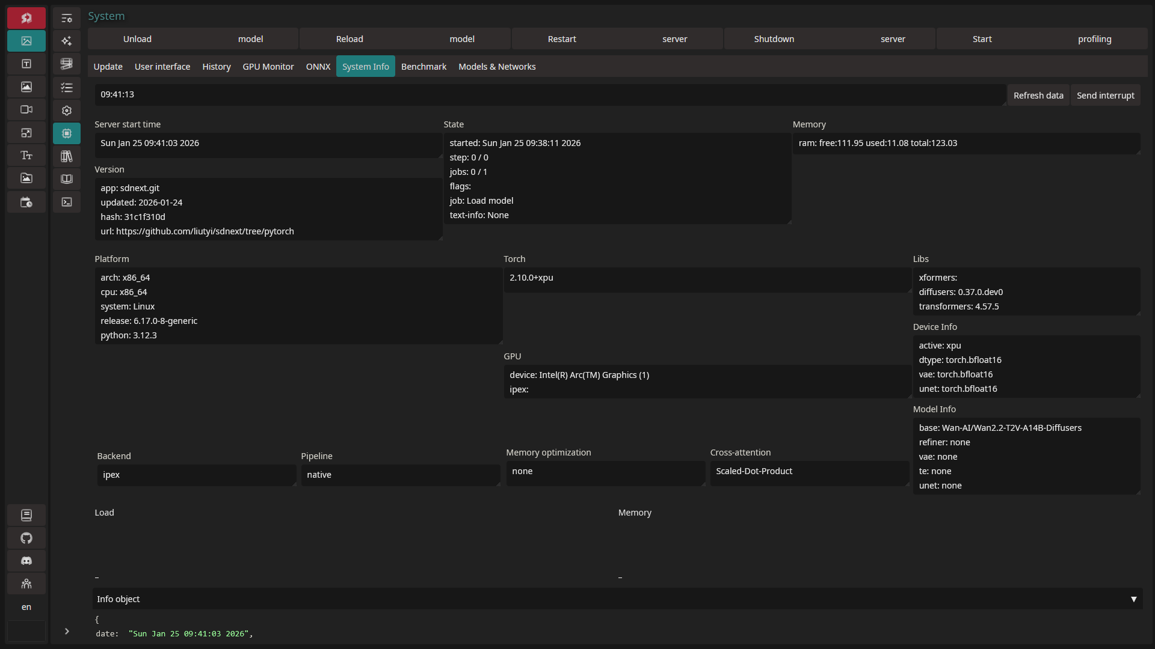Expand sidebar with bottom chevron arrow
This screenshot has height=649, width=1155.
67,631
